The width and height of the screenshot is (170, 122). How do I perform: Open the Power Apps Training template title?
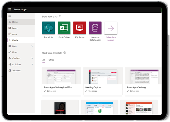(136, 87)
